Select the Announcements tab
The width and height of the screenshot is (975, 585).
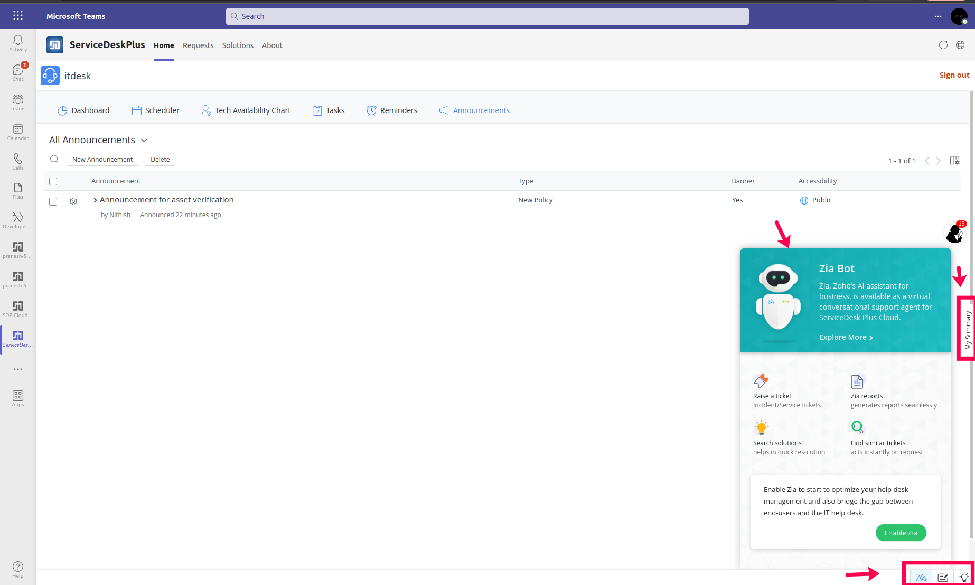[x=474, y=110]
